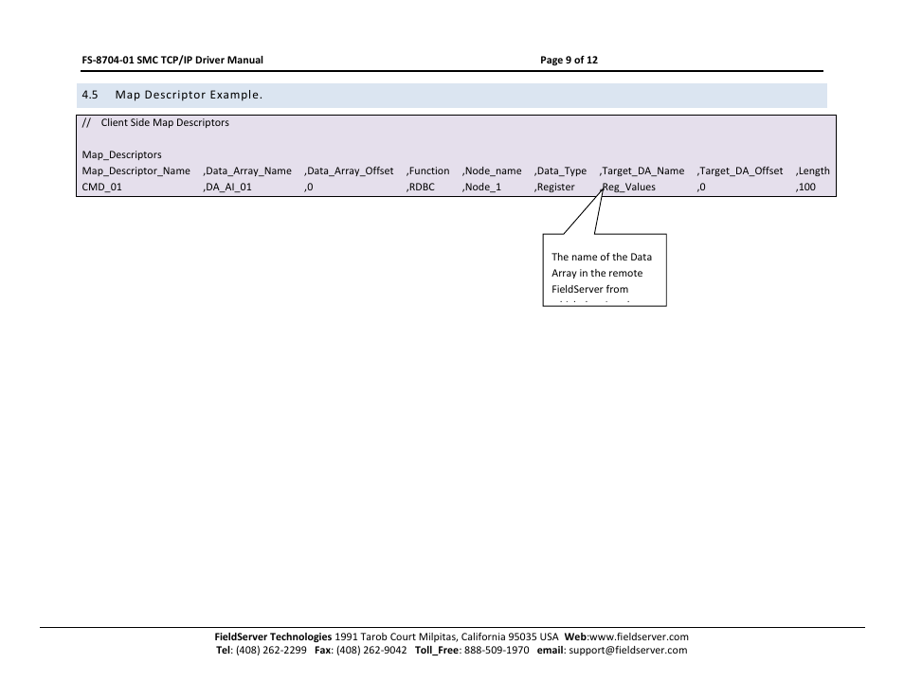Click the ',Register' data type value

[x=554, y=187]
